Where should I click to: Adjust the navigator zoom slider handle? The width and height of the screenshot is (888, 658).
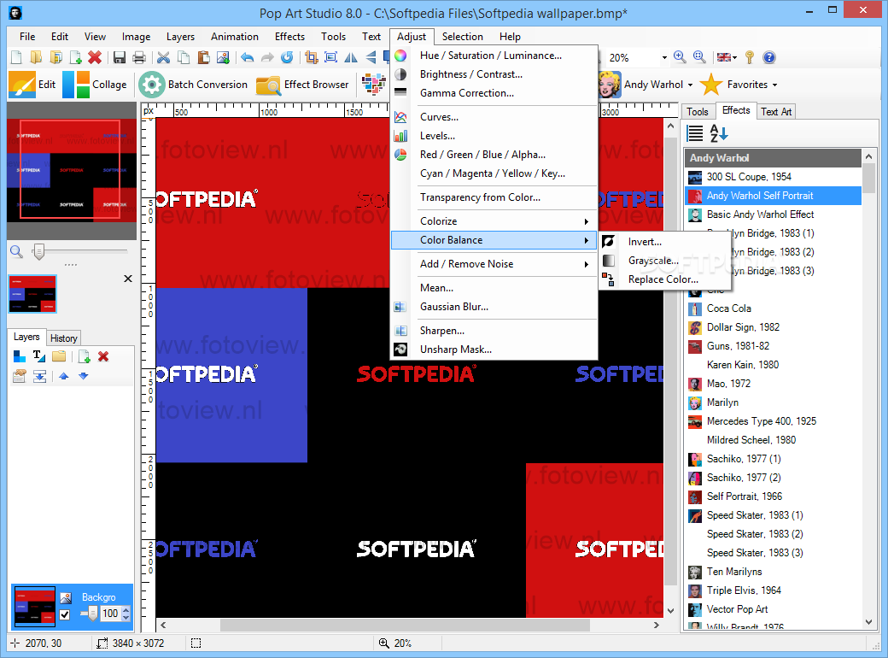(38, 251)
